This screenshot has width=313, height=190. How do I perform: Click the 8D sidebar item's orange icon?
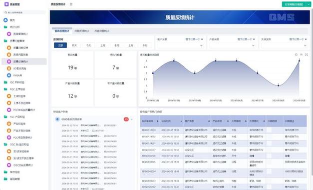[x=9, y=68]
